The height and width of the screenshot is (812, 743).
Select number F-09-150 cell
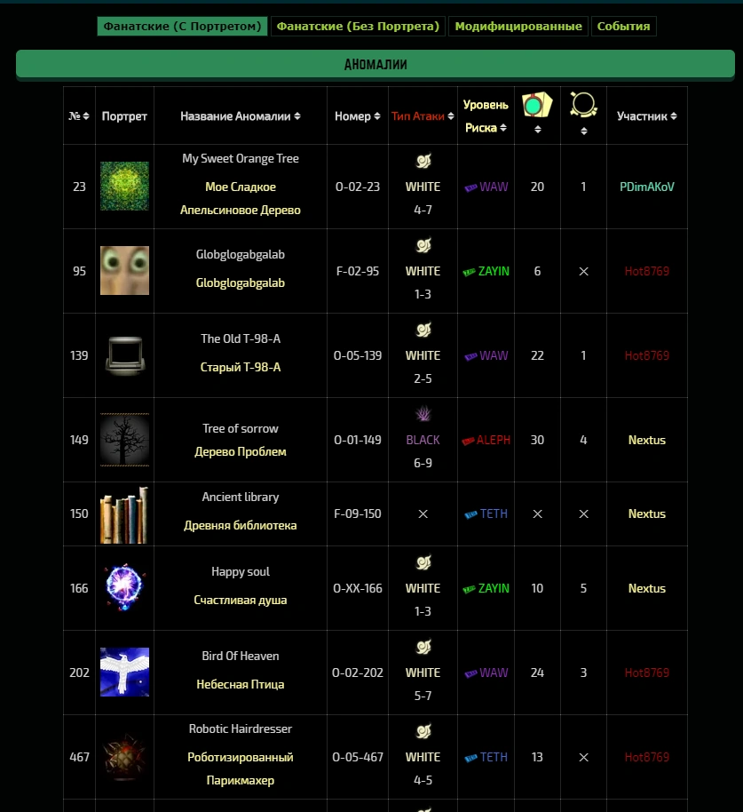pos(358,513)
